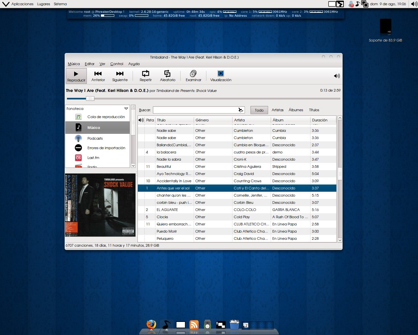Click the music note tray icon
418x335 pixels.
pyautogui.click(x=358, y=4)
